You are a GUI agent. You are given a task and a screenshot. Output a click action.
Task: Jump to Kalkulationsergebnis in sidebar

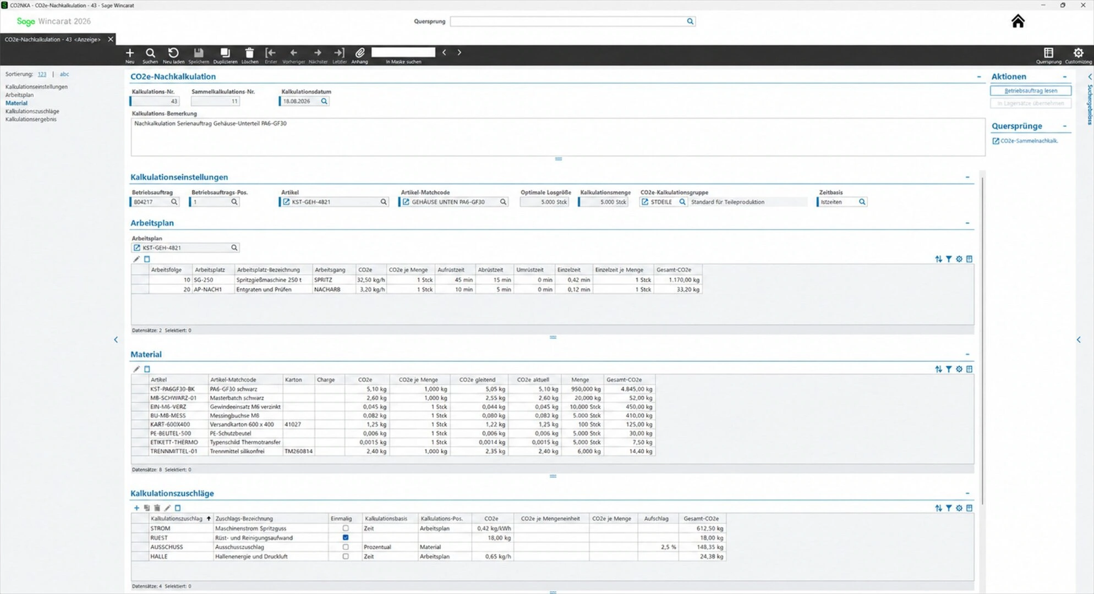(31, 119)
